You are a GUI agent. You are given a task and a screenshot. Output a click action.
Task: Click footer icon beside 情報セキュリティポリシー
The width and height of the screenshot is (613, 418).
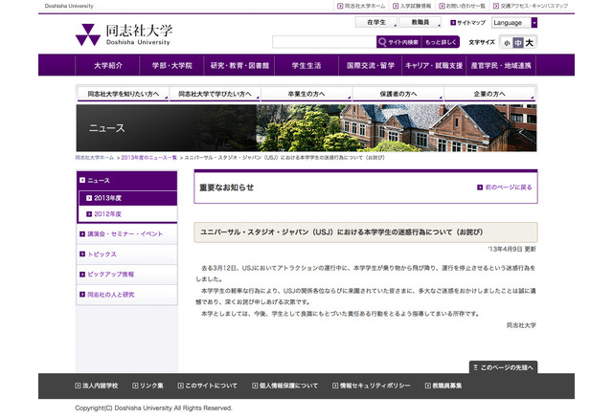click(335, 385)
